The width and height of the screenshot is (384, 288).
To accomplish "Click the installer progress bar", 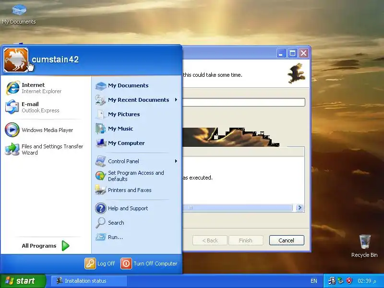I will [x=243, y=102].
